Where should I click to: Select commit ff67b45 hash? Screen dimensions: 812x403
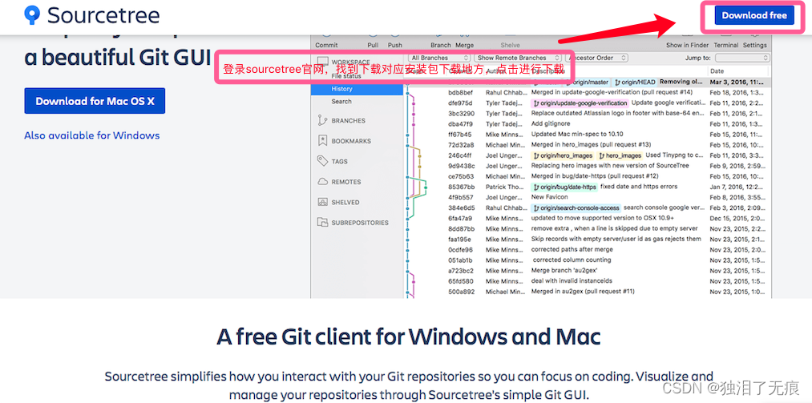pos(460,135)
